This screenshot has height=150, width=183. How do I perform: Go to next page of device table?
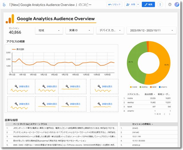tap(170, 114)
